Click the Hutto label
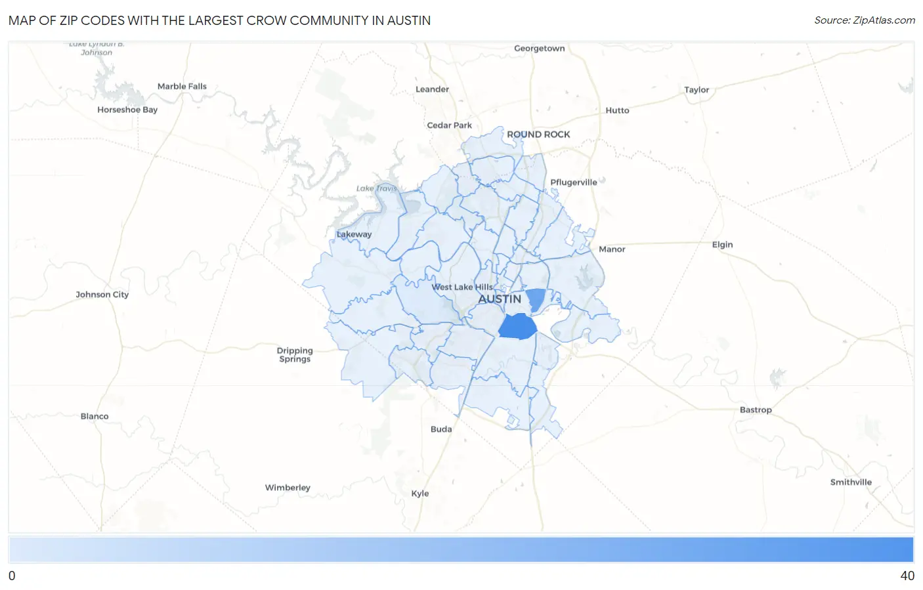The width and height of the screenshot is (923, 590). pos(618,111)
